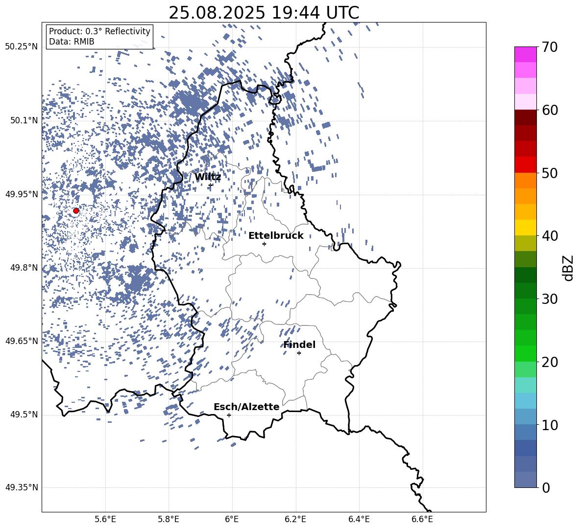Click the Findel location cross marker
580x529 pixels.
(299, 353)
